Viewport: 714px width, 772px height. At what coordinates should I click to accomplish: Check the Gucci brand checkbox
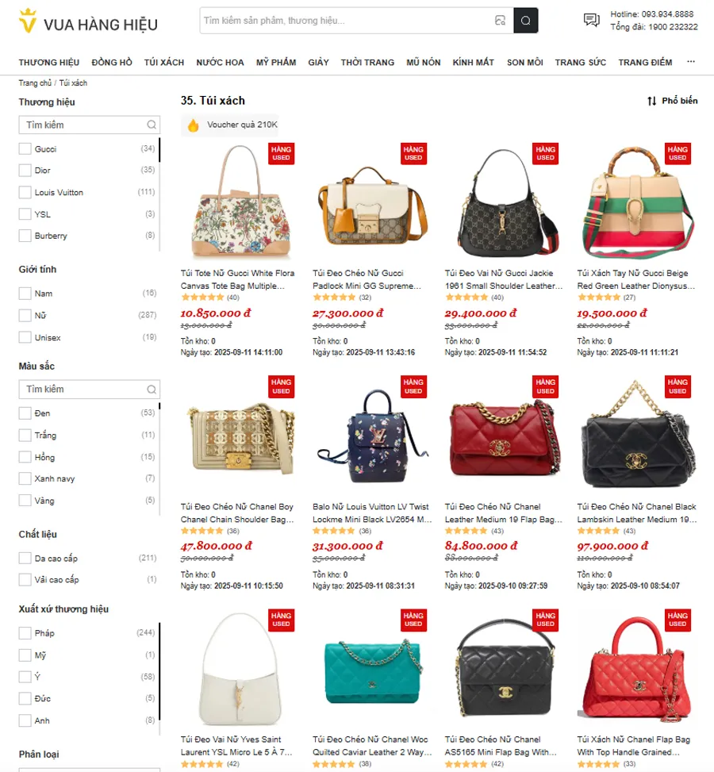click(25, 148)
